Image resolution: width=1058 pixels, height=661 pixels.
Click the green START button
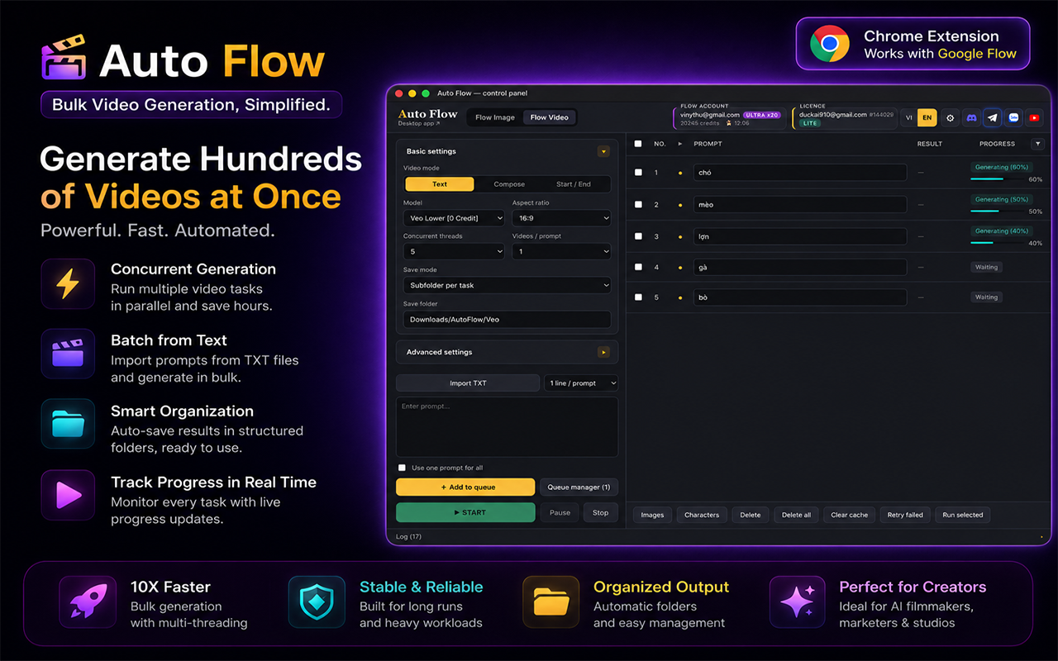(x=465, y=512)
